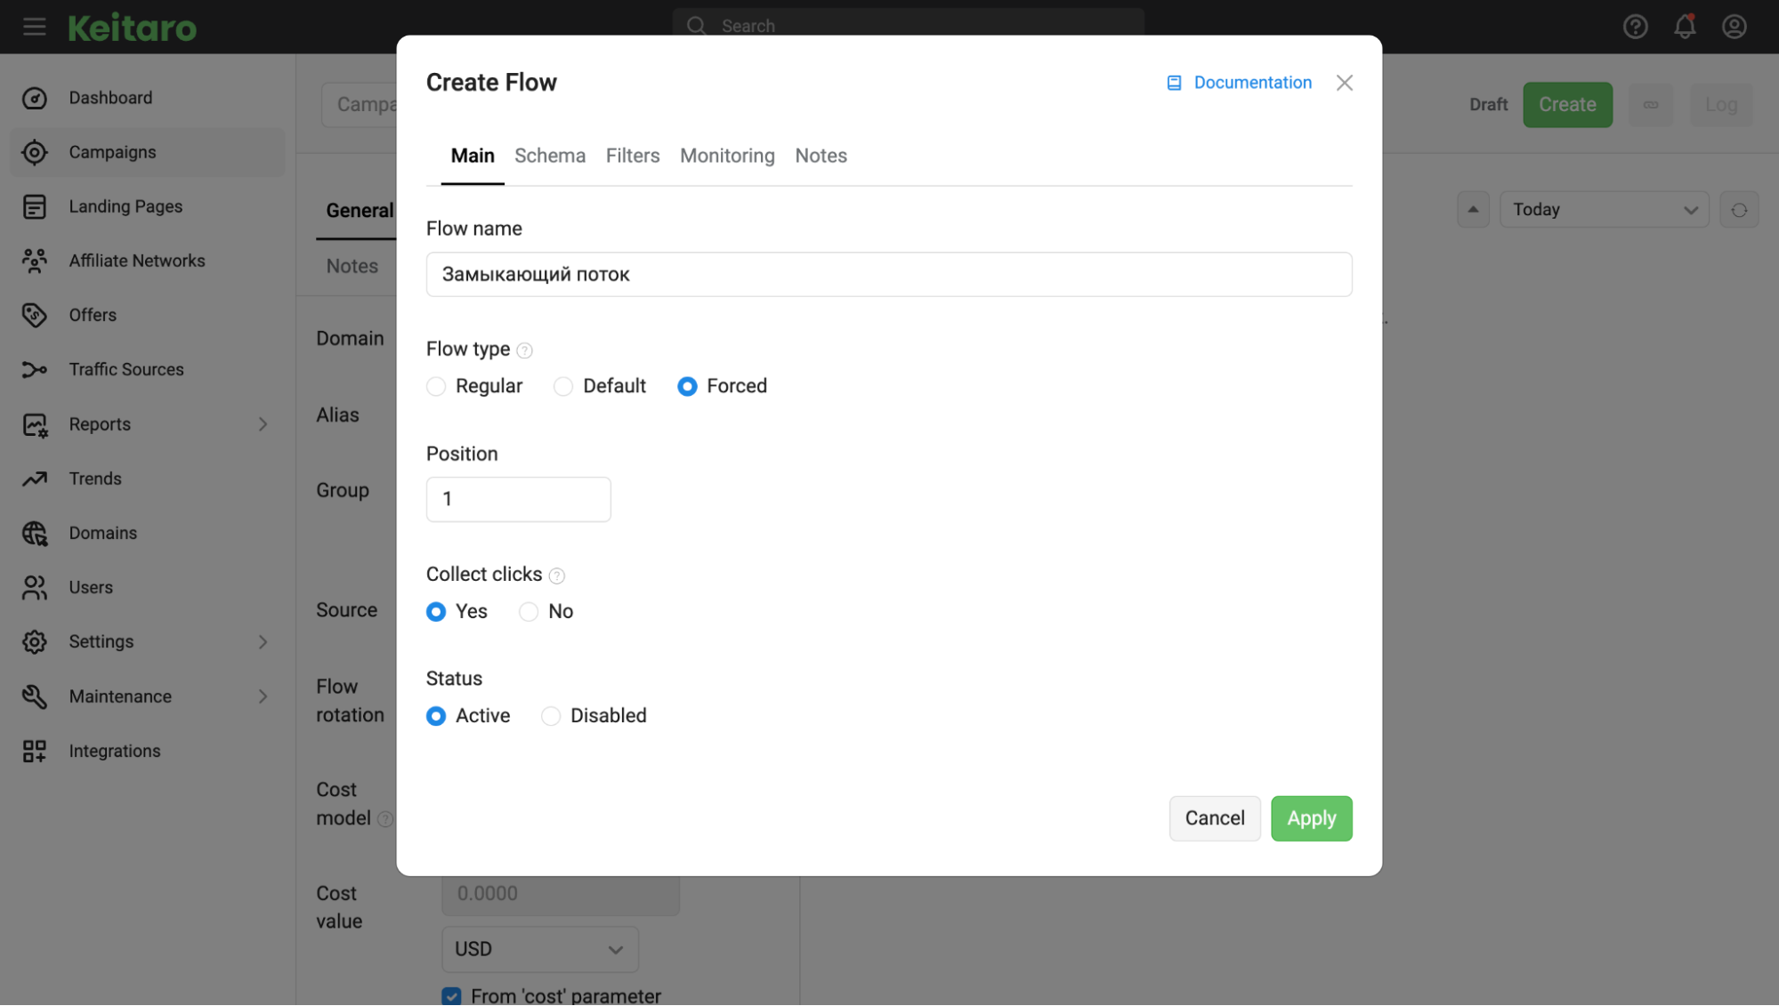Click the Offers tag icon

coord(35,315)
